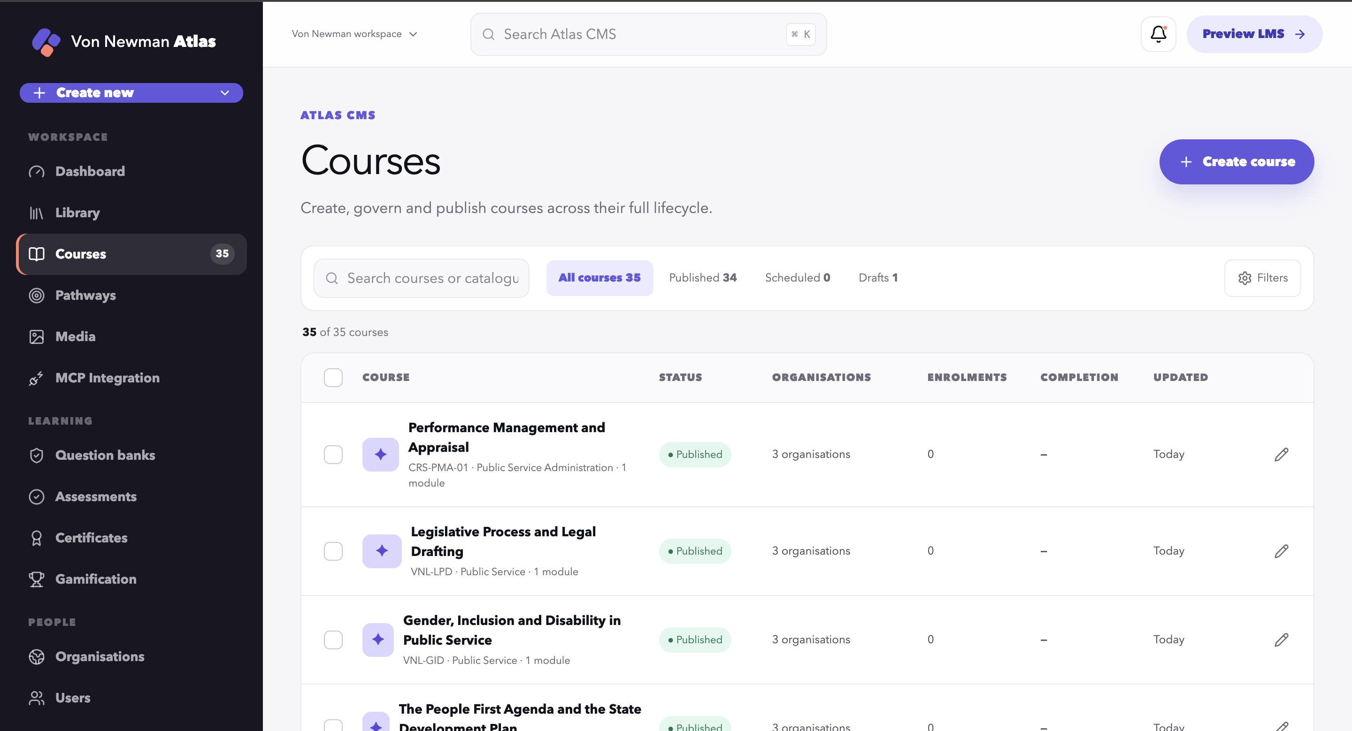This screenshot has width=1352, height=731.
Task: Click the Published status of Performance Management course
Action: point(695,455)
